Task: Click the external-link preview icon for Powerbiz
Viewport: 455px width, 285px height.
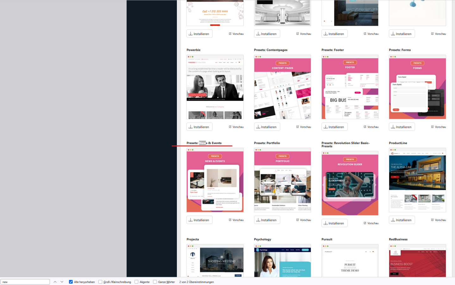Action: coord(230,127)
